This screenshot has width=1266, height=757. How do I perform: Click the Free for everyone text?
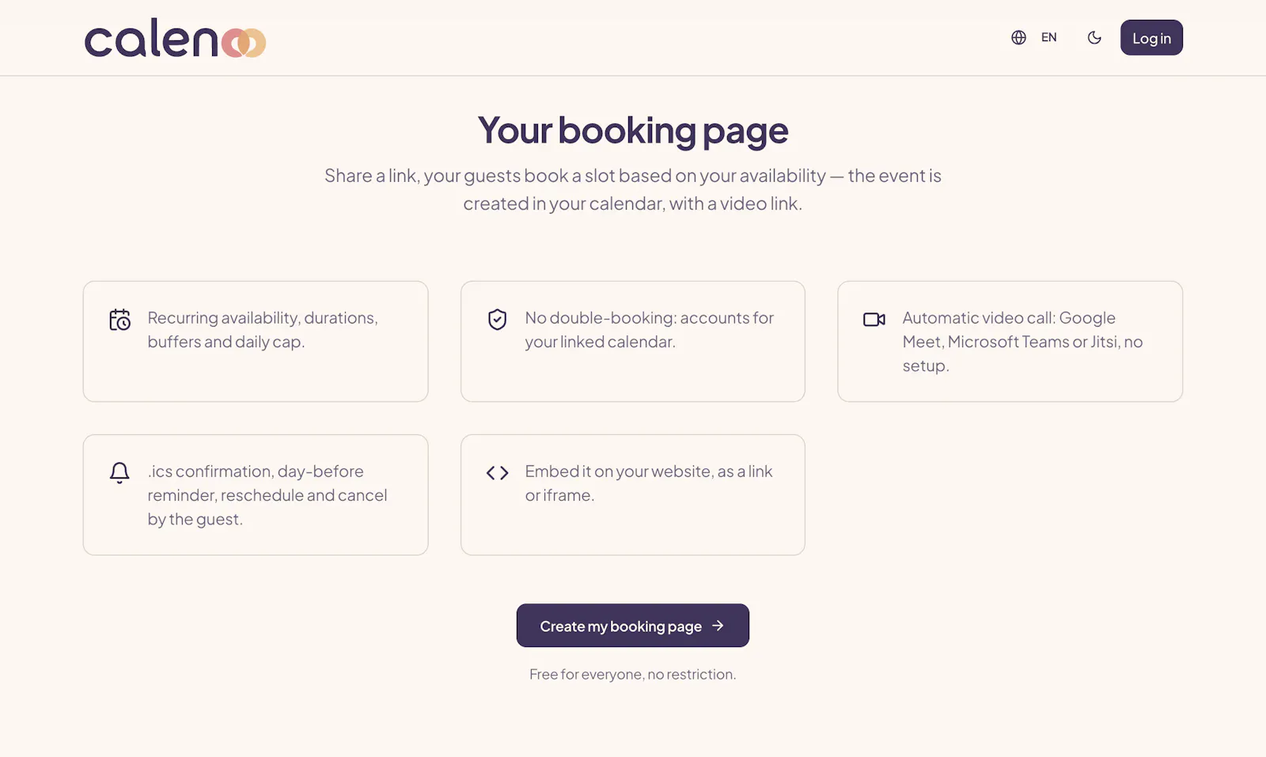[633, 674]
